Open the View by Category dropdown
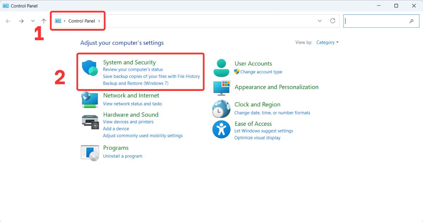Viewport: 423px width, 222px height. point(327,42)
